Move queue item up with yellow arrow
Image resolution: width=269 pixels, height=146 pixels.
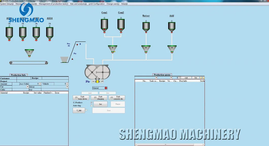201,78
